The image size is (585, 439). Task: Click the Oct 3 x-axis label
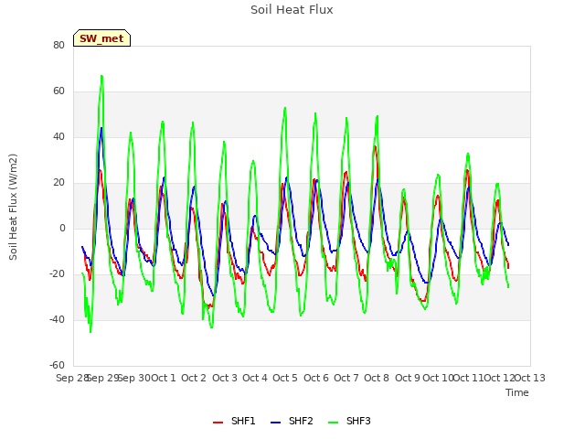(225, 378)
